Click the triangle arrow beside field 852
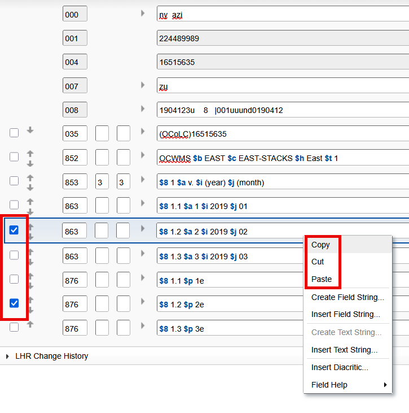Image resolution: width=409 pixels, height=413 pixels. 143,156
